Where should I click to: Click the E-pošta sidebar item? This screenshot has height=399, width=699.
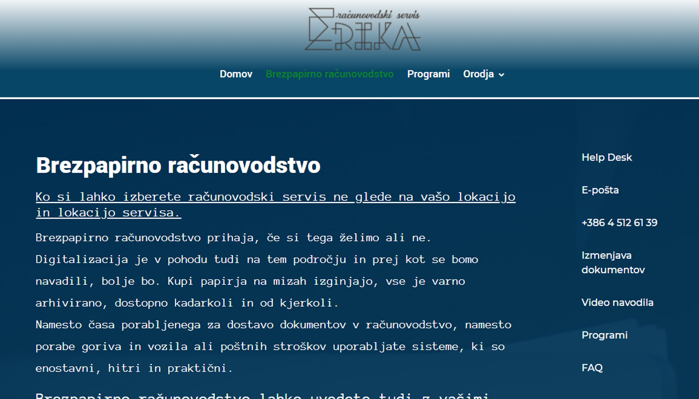pyautogui.click(x=600, y=190)
